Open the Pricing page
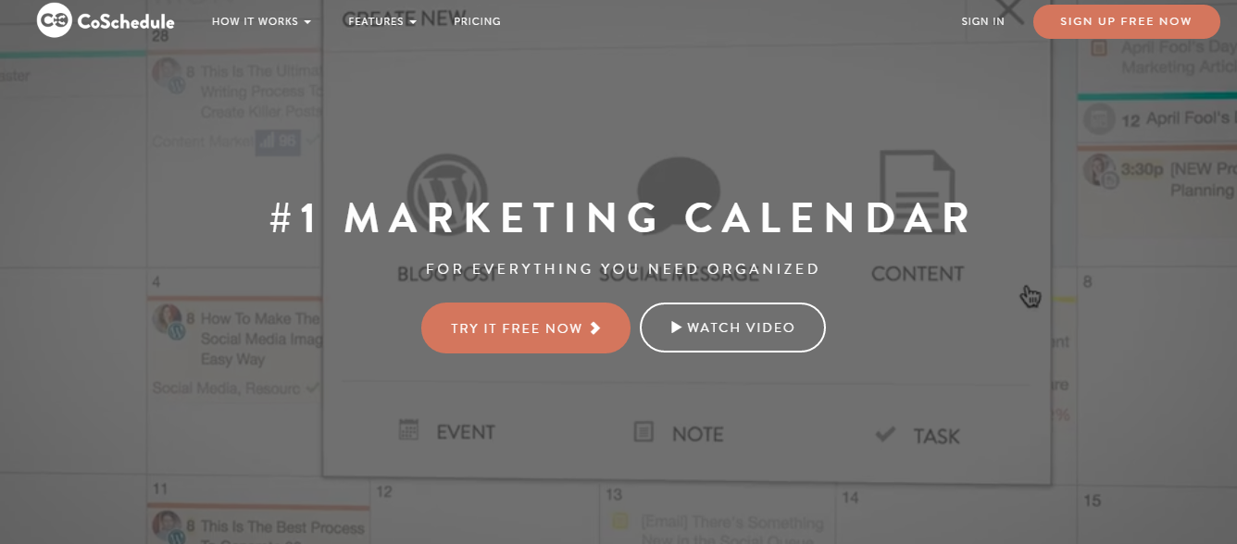This screenshot has height=544, width=1237. pos(477,20)
